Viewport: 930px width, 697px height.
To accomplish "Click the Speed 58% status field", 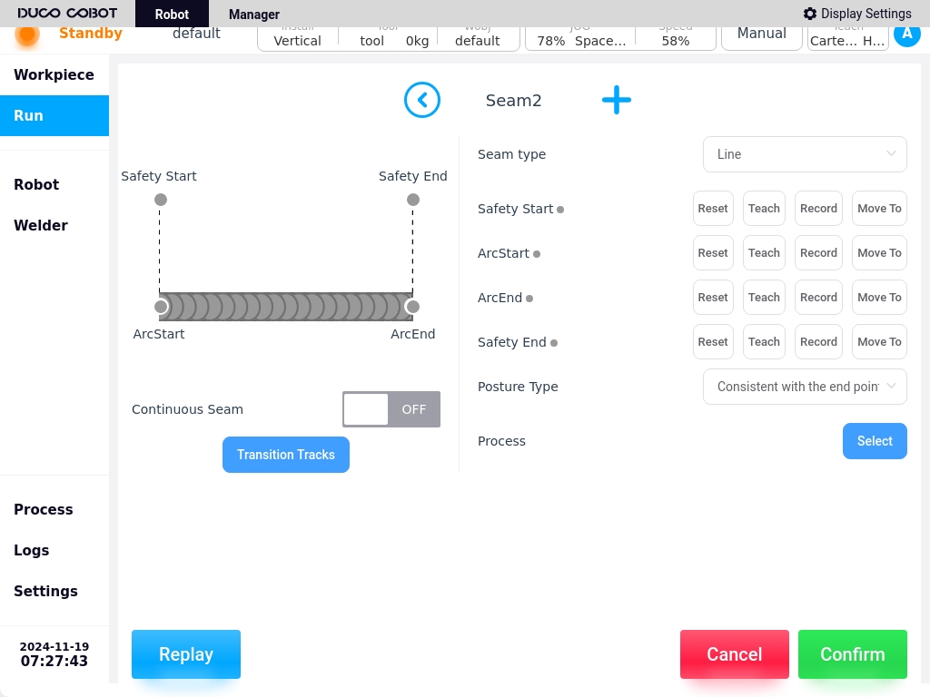I will (676, 39).
